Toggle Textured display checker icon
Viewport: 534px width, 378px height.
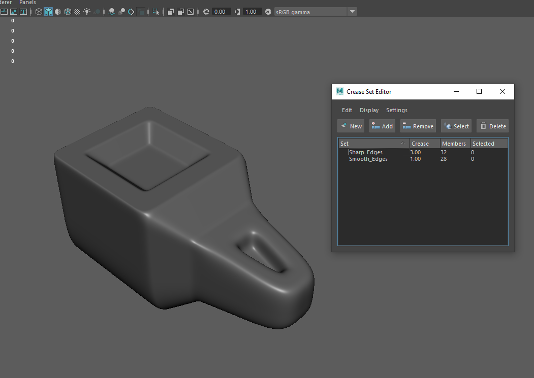pyautogui.click(x=77, y=12)
